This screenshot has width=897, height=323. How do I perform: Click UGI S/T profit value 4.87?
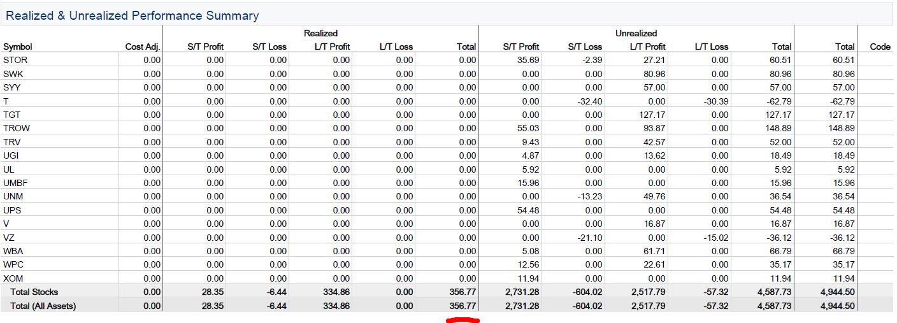[x=530, y=155]
